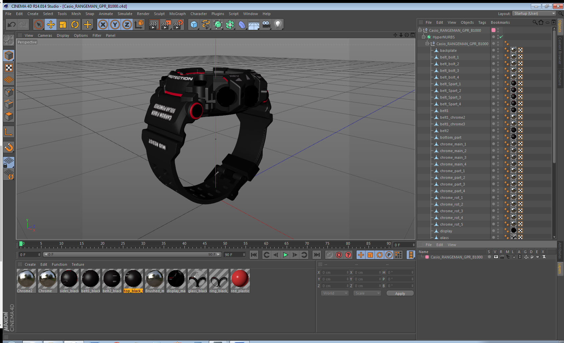The height and width of the screenshot is (343, 564).
Task: Select the red_plastic material
Action: pos(240,281)
